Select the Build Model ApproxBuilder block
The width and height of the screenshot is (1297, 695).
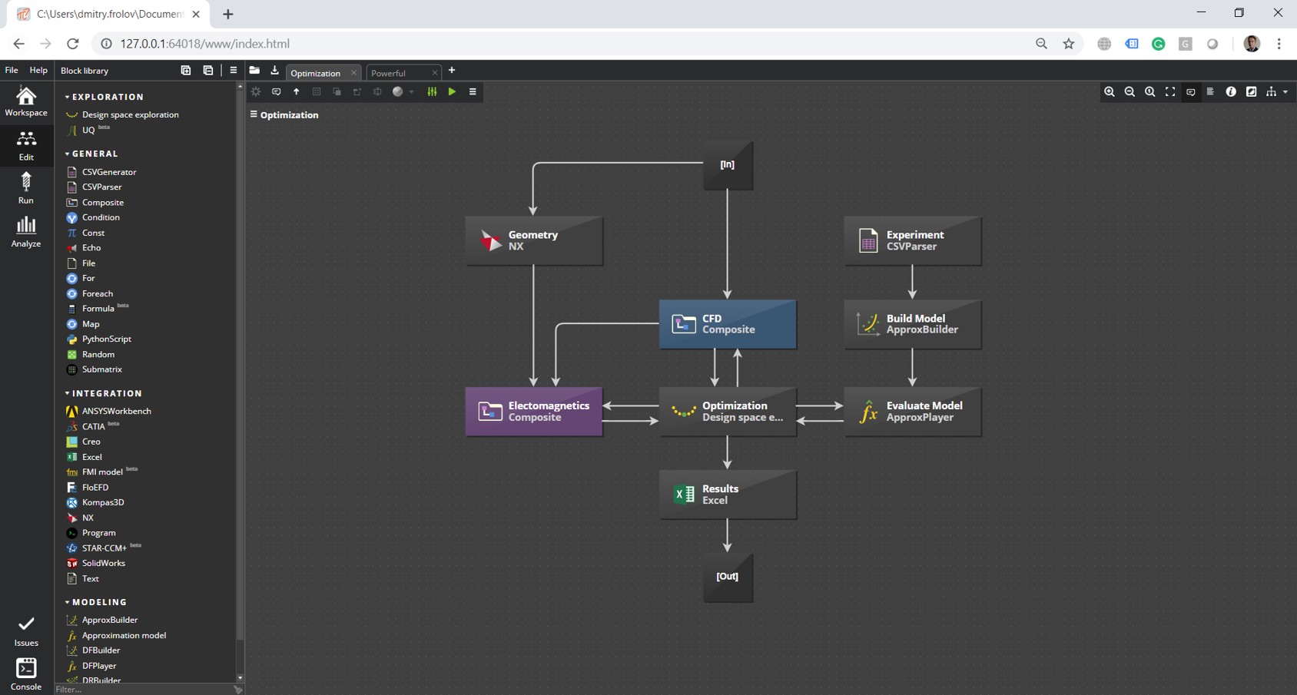coord(913,324)
